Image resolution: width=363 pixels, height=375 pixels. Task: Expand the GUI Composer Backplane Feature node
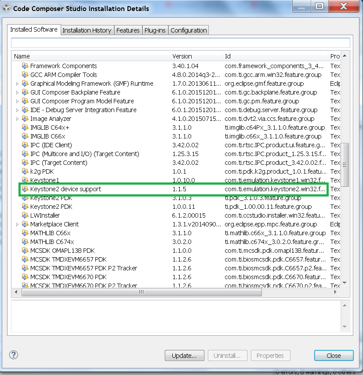pos(18,92)
